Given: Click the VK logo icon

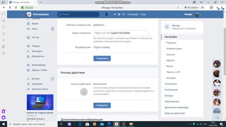Looking at the screenshot, I should point(29,14).
